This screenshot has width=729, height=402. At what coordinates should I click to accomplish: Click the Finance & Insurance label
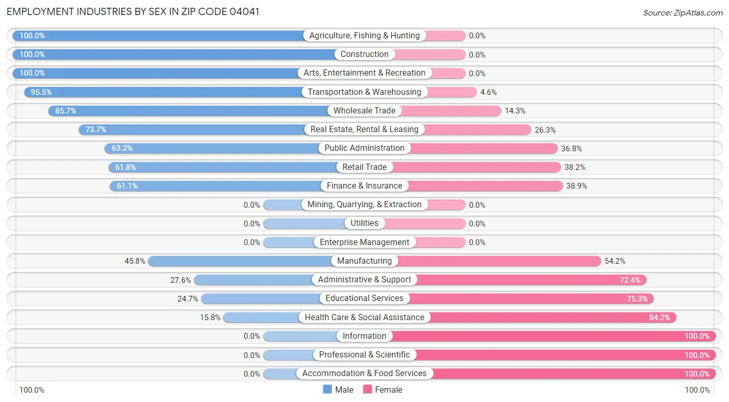click(x=364, y=186)
